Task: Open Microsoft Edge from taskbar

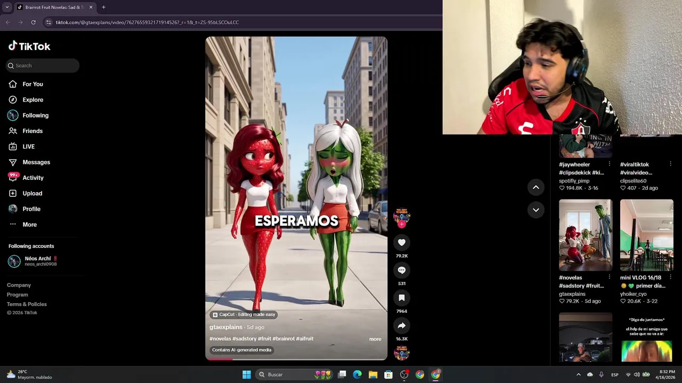Action: (x=358, y=374)
